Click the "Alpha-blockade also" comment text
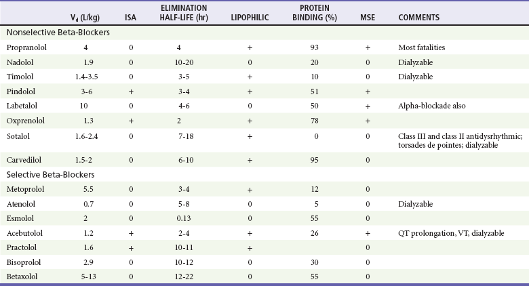This screenshot has height=286, width=529. click(x=433, y=106)
